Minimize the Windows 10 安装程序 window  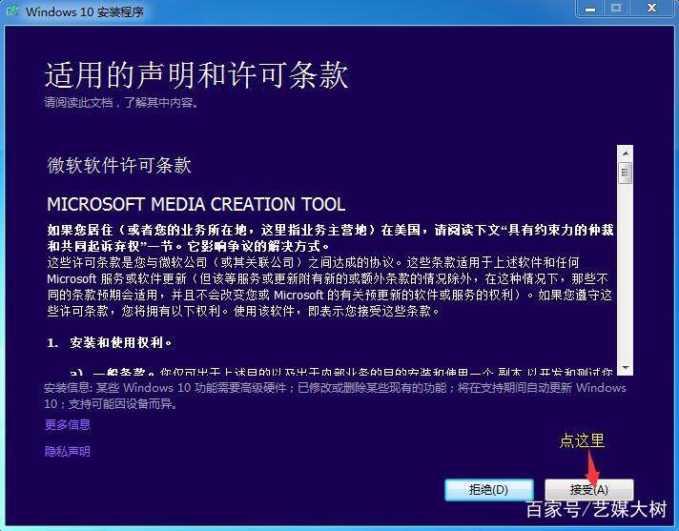coord(590,9)
